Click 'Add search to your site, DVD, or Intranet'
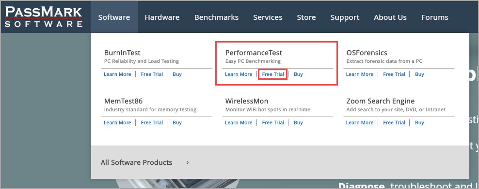Screen dimensions: 479x189 pyautogui.click(x=396, y=110)
